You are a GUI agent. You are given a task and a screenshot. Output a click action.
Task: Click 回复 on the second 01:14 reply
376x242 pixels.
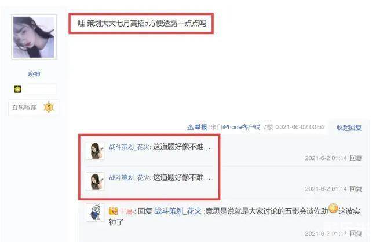click(x=355, y=189)
